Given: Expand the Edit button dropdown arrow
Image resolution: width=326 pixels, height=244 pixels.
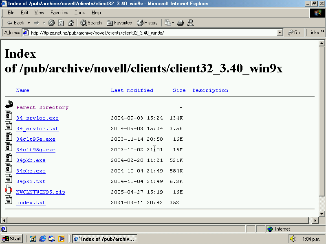Looking at the screenshot, I should [x=173, y=23].
